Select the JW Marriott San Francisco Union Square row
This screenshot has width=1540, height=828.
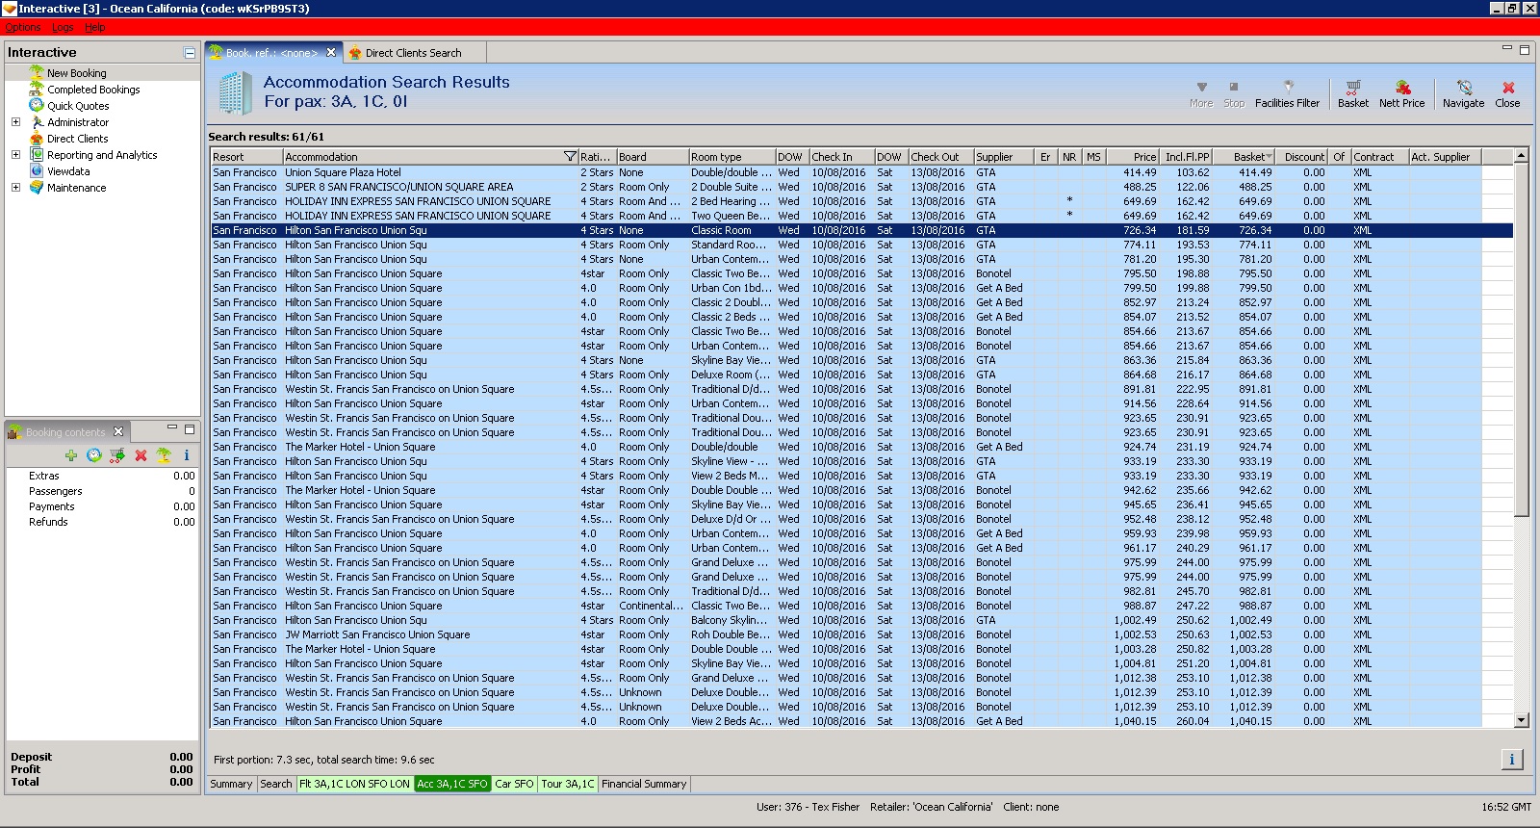[x=861, y=634]
